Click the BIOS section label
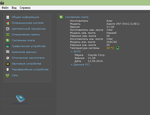This screenshot has width=150, height=115. tap(77, 51)
